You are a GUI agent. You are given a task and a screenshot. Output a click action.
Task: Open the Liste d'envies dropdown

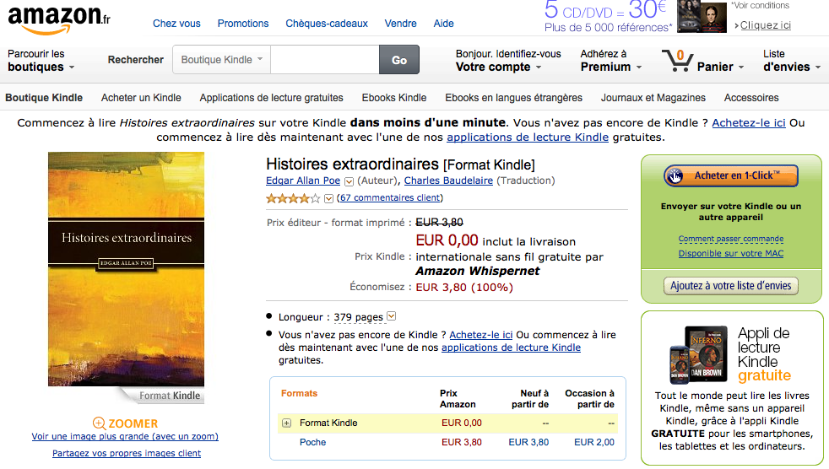tap(792, 60)
